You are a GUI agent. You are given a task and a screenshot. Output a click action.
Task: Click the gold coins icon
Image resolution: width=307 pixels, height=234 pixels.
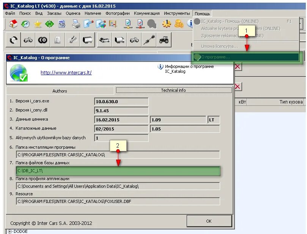click(x=179, y=24)
